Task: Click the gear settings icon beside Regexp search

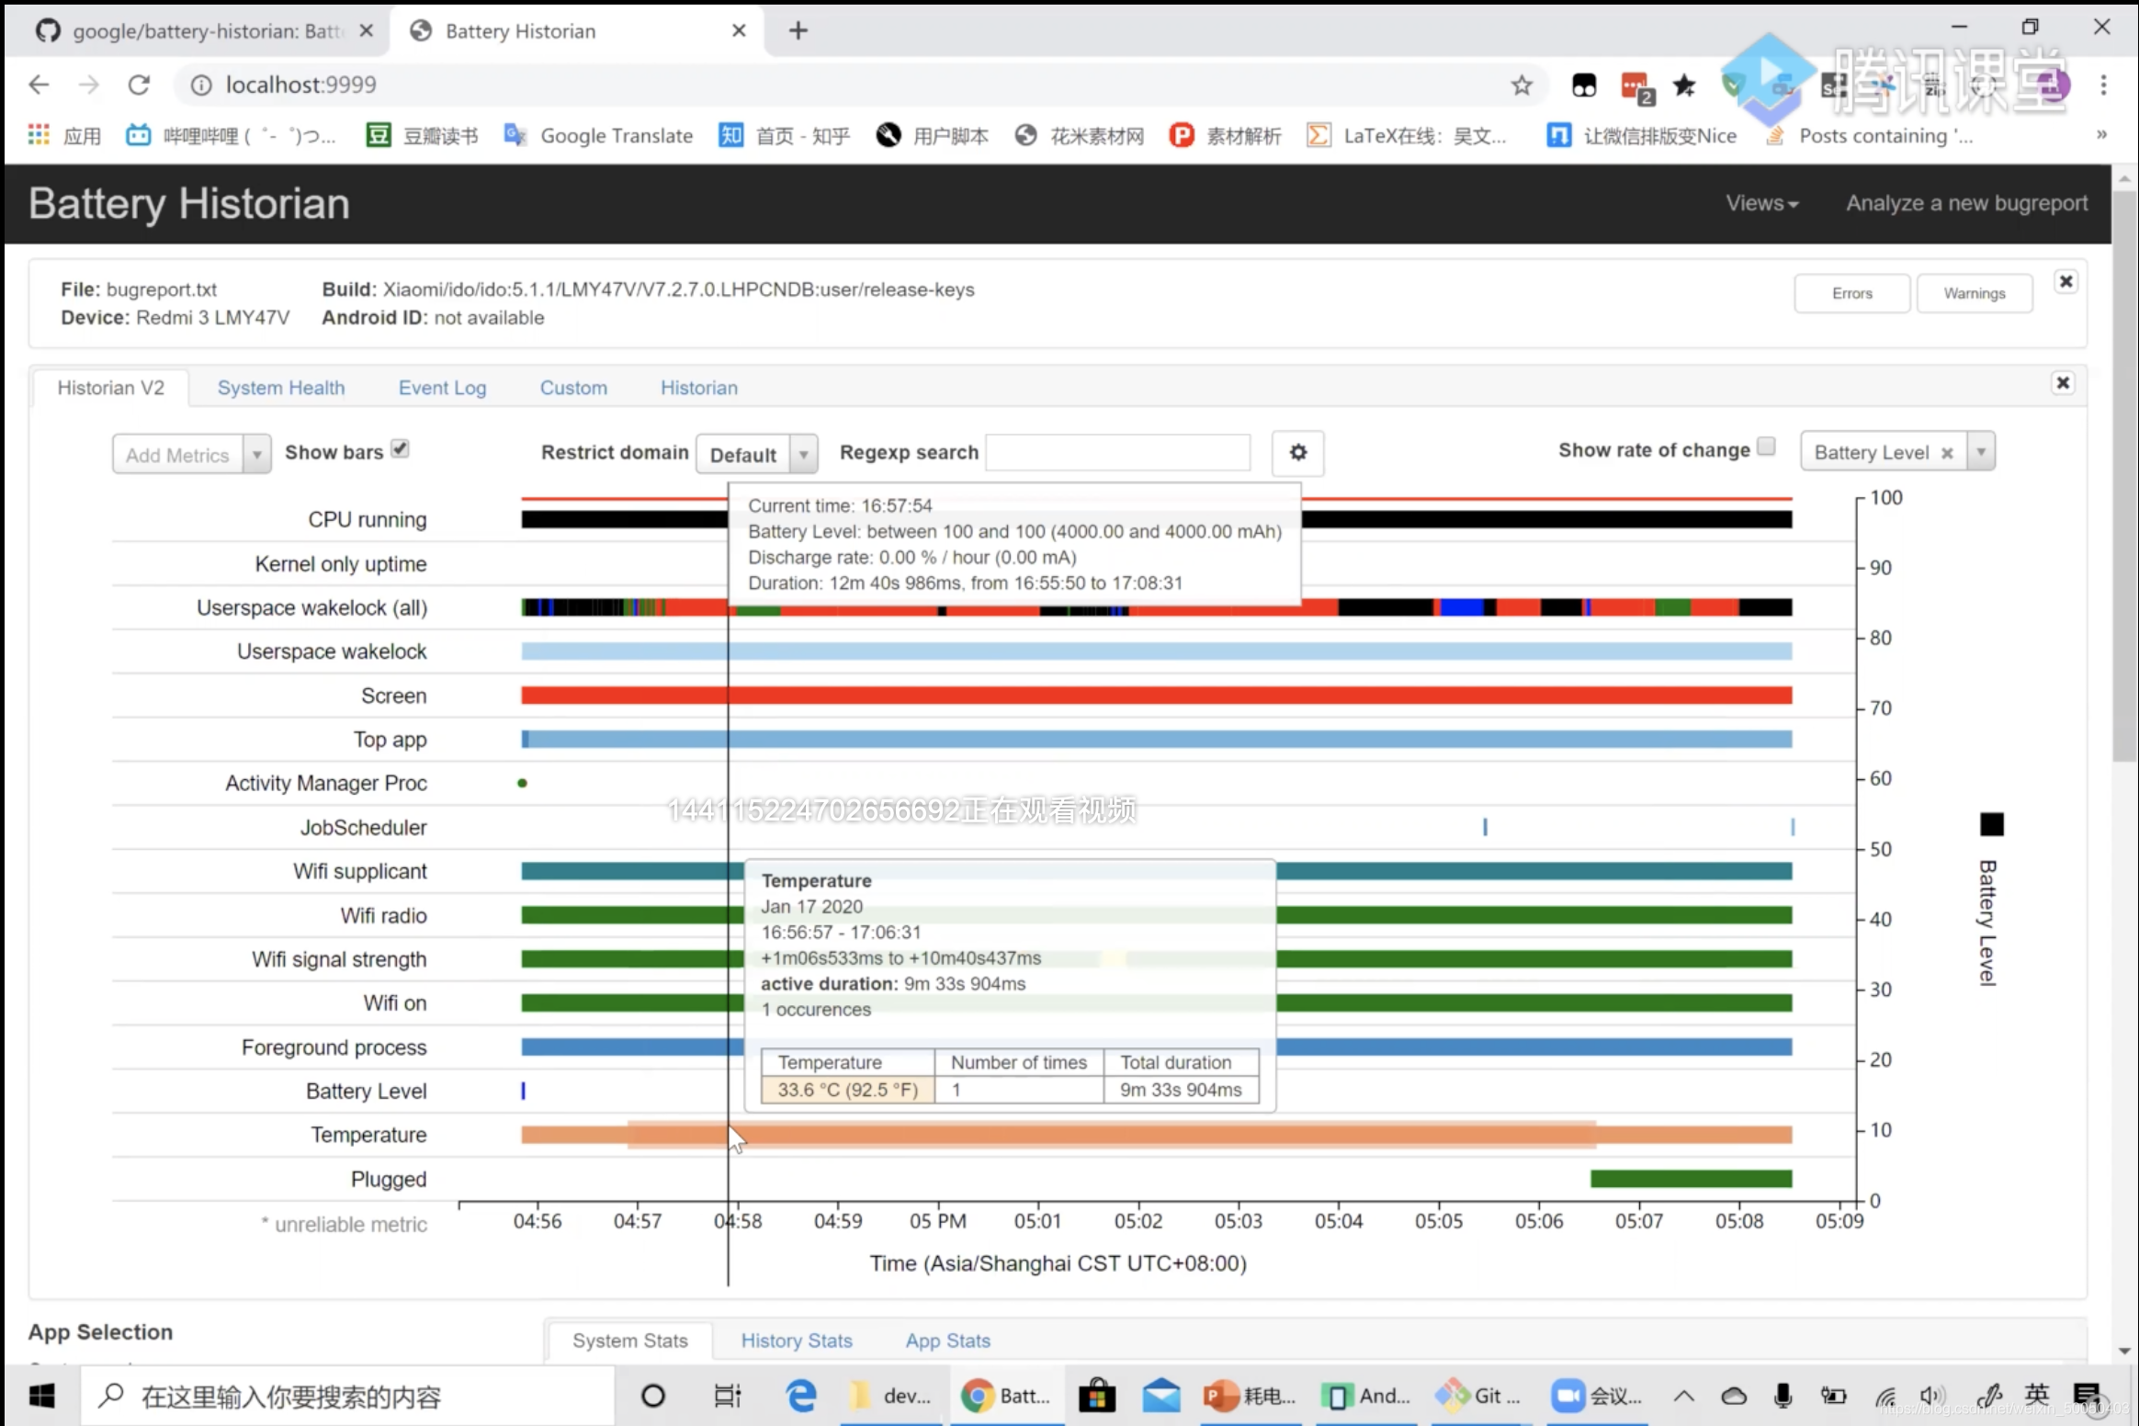Action: pyautogui.click(x=1297, y=452)
